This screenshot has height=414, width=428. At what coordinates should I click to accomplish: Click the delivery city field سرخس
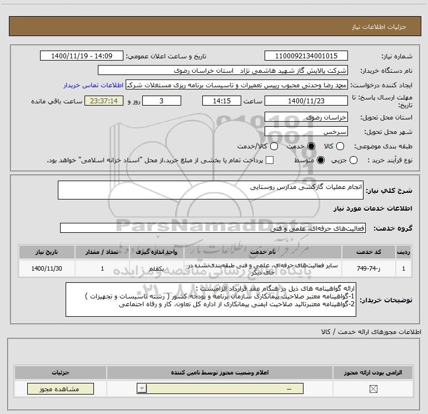click(306, 132)
